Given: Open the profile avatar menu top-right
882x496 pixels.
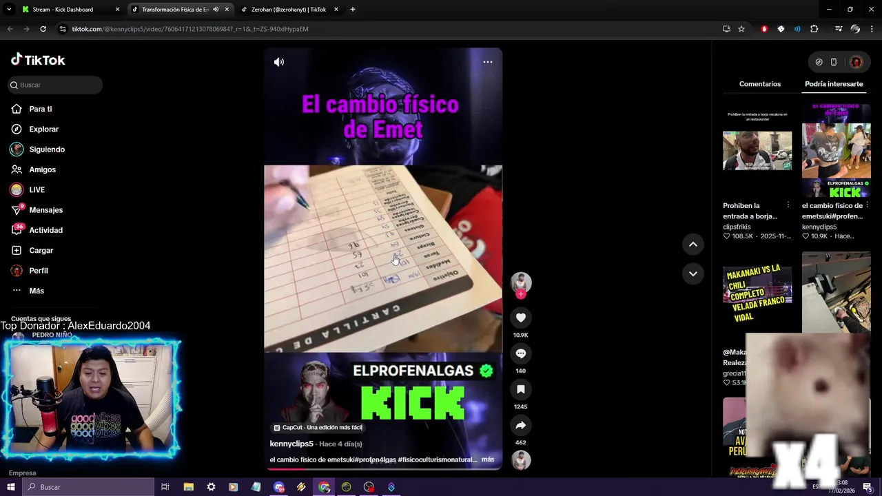Looking at the screenshot, I should pos(856,62).
